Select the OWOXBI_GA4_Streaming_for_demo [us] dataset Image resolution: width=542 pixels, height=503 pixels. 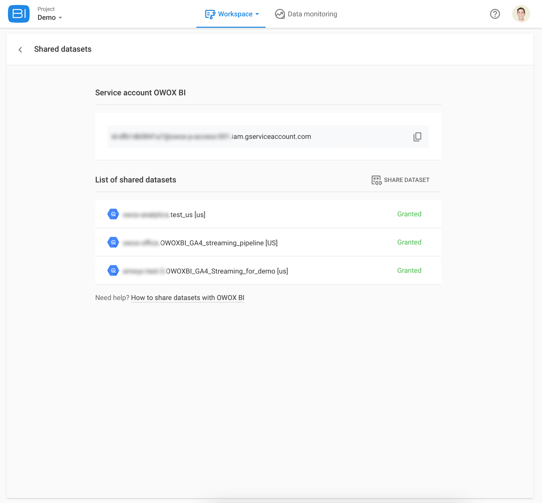click(x=268, y=271)
